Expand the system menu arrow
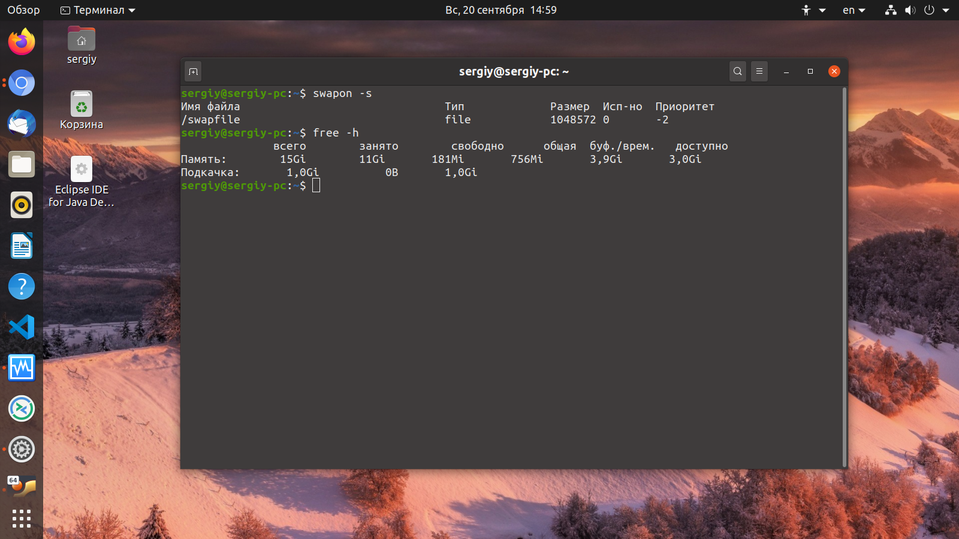 tap(946, 10)
